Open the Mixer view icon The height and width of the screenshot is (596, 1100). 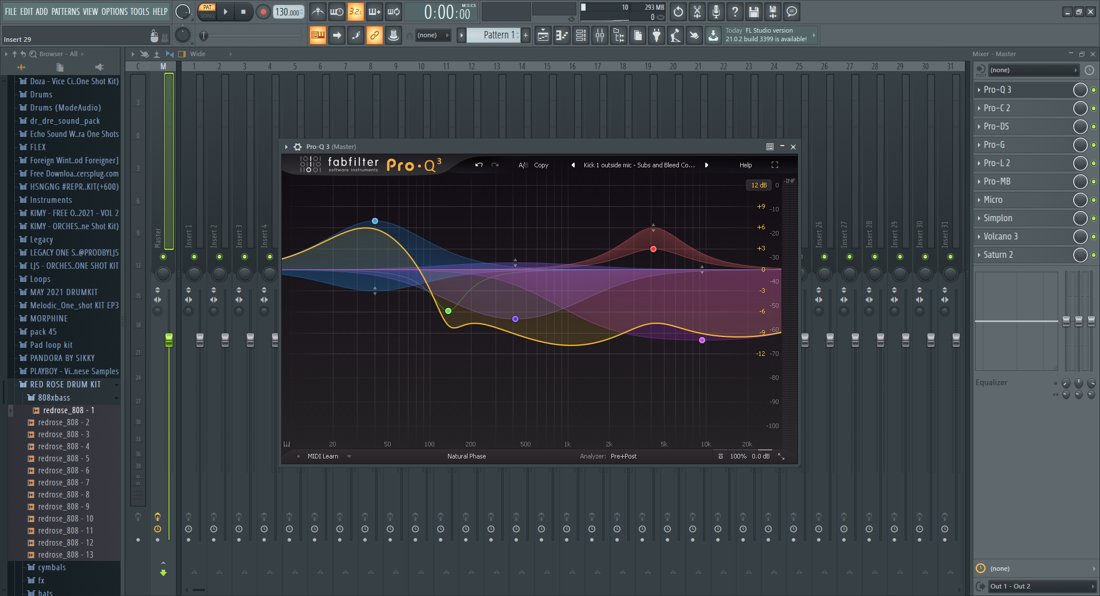pyautogui.click(x=600, y=36)
